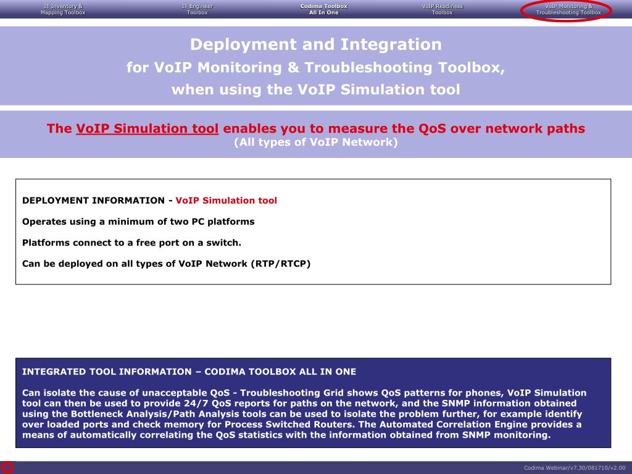The height and width of the screenshot is (474, 632).
Task: Click the 'Deployment and Integration' heading
Action: tap(316, 44)
